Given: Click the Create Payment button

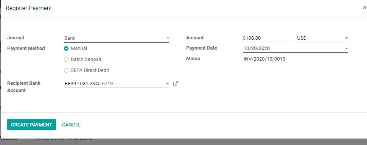Looking at the screenshot, I should [32, 125].
